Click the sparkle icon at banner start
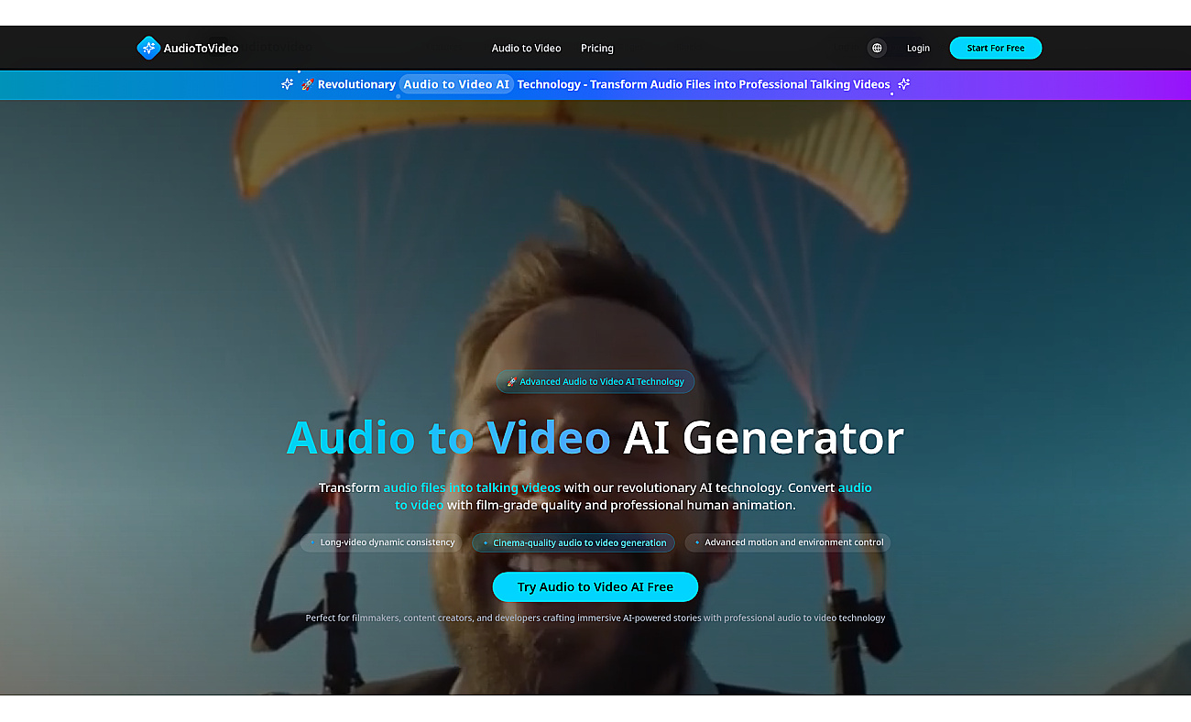The height and width of the screenshot is (722, 1191). 287,84
